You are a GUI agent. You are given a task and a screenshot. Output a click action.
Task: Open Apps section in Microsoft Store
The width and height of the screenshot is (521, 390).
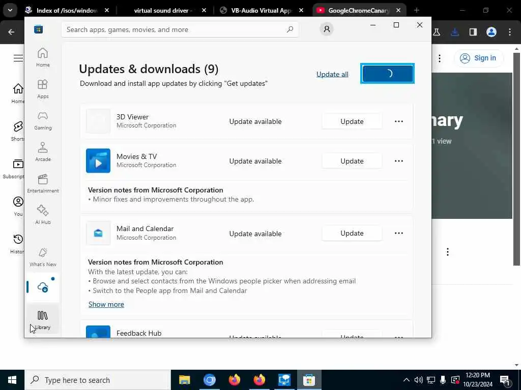pyautogui.click(x=43, y=89)
